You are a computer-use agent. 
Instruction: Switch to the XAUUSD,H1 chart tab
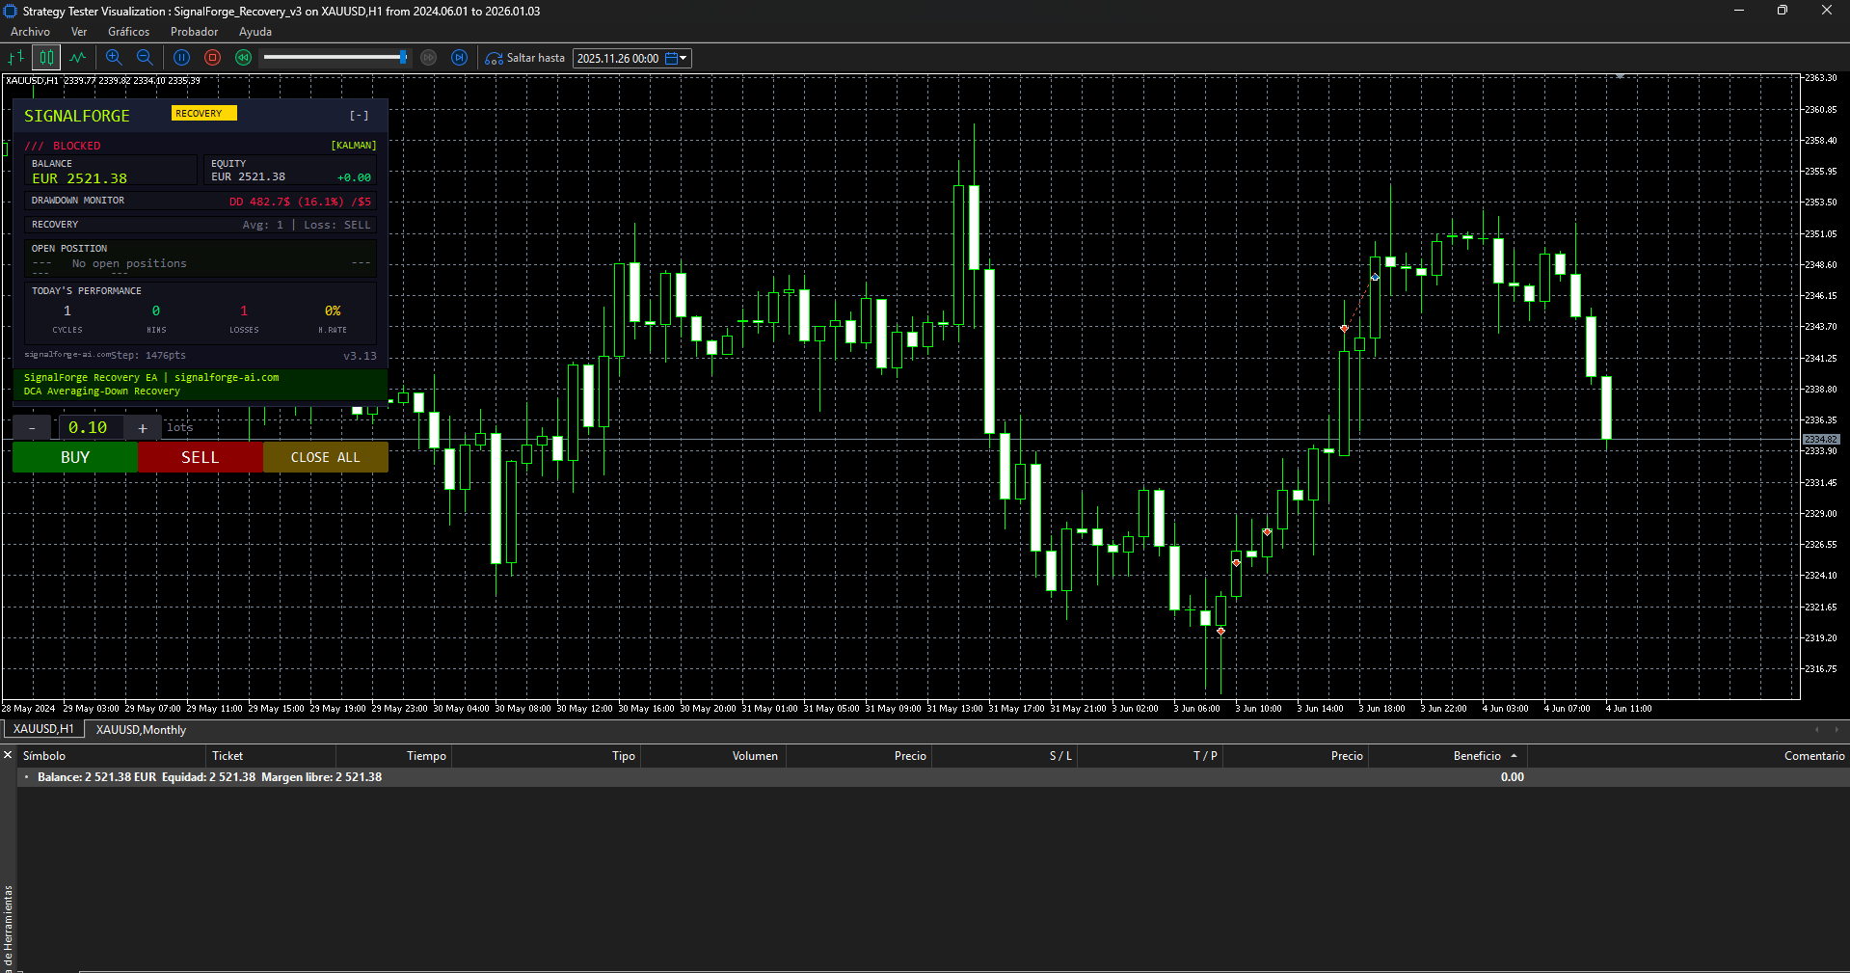tap(43, 729)
